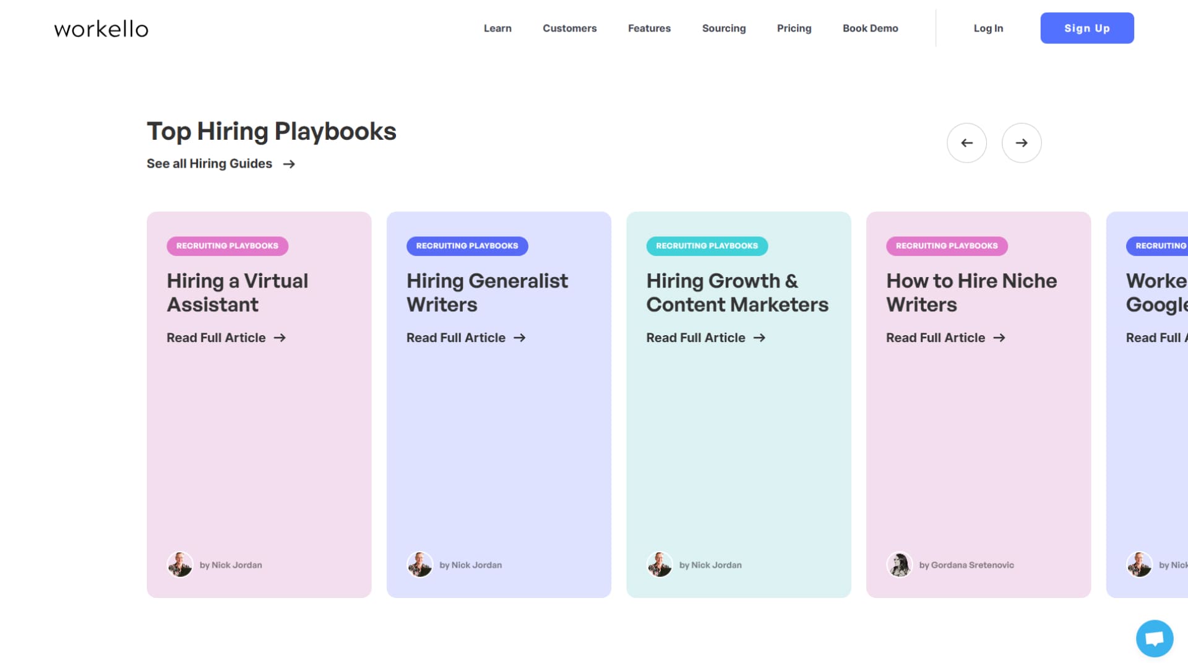
Task: Click Gordana Sretenovic's author avatar
Action: tap(900, 565)
